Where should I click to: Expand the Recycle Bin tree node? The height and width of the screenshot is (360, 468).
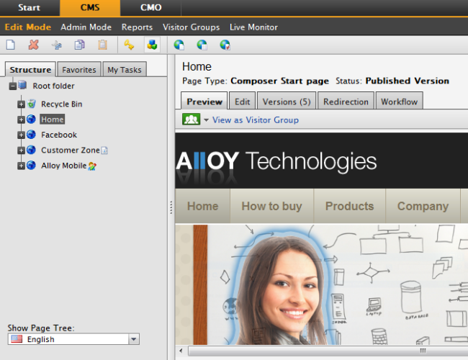point(21,104)
